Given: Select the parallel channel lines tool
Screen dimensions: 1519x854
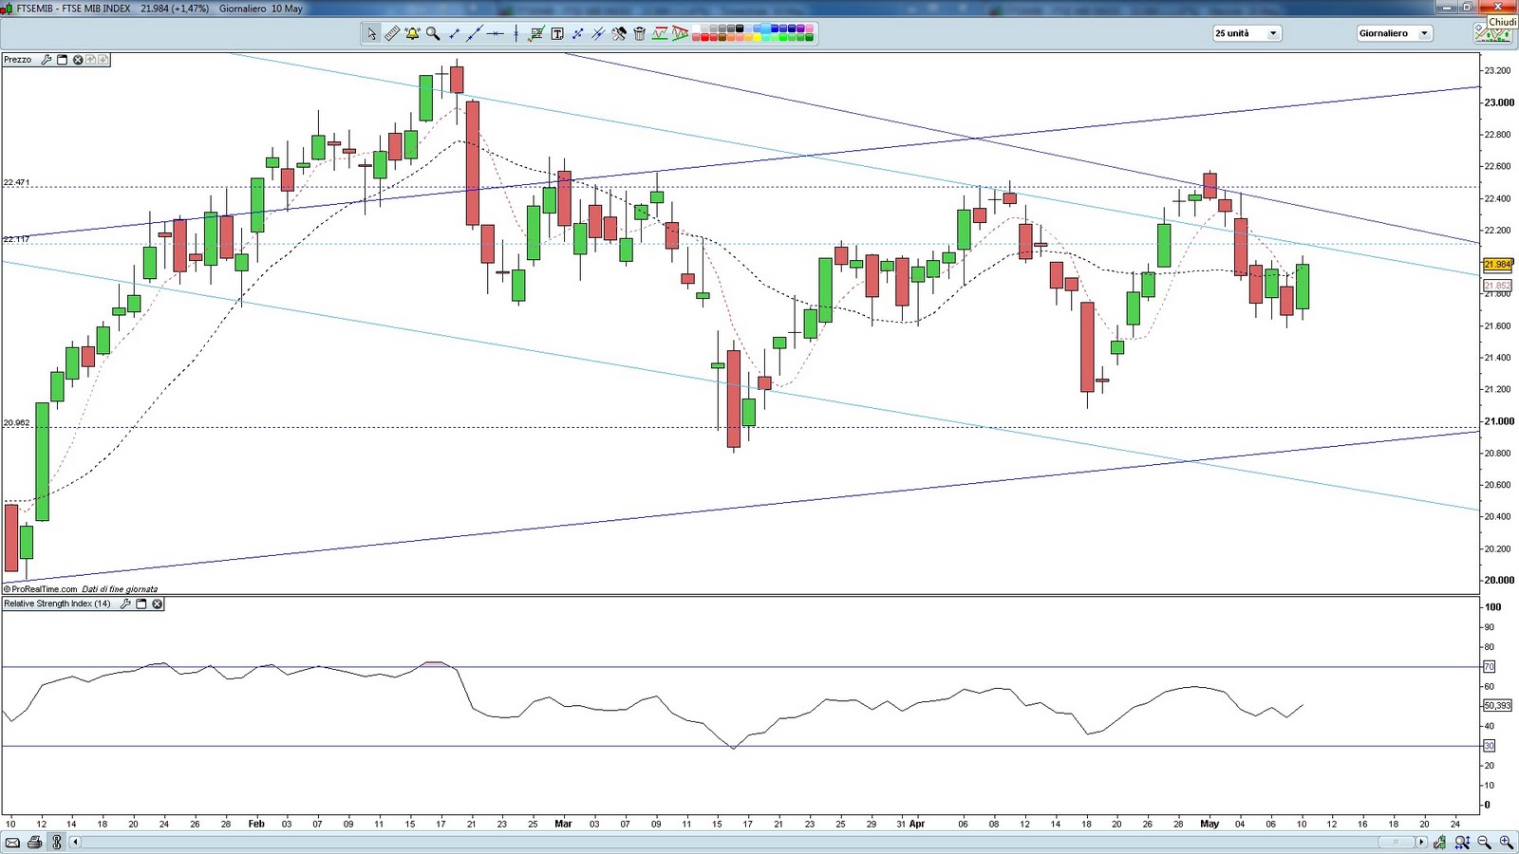Looking at the screenshot, I should [598, 33].
